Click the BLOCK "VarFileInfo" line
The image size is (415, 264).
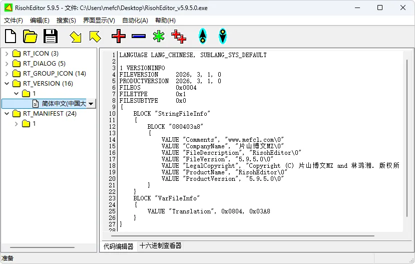(x=167, y=198)
